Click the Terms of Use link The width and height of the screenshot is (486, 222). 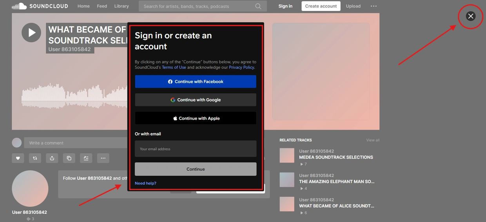[174, 67]
